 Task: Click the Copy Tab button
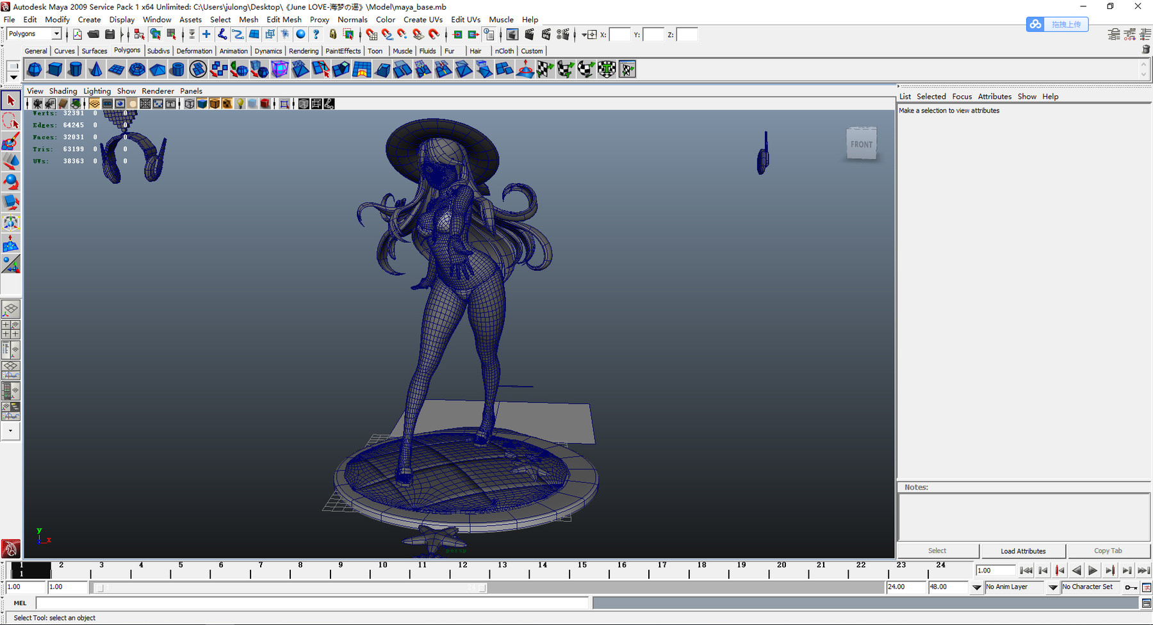[x=1108, y=551]
